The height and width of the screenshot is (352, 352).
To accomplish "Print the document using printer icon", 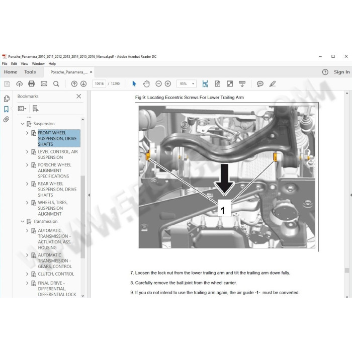I will (31, 84).
